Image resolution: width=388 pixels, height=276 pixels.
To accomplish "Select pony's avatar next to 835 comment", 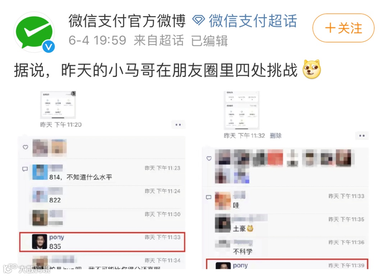I will coord(40,241).
